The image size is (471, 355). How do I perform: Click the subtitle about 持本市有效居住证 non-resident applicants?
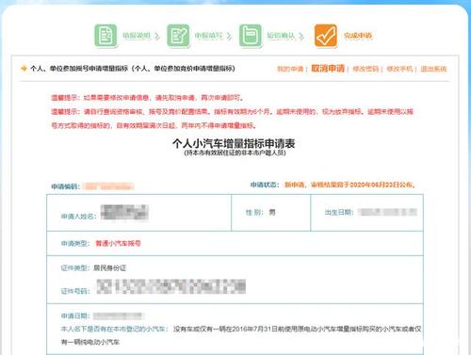point(235,153)
